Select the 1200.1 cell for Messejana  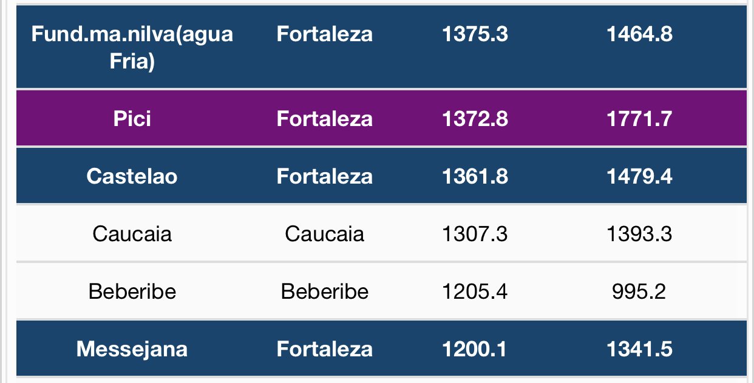(x=475, y=349)
